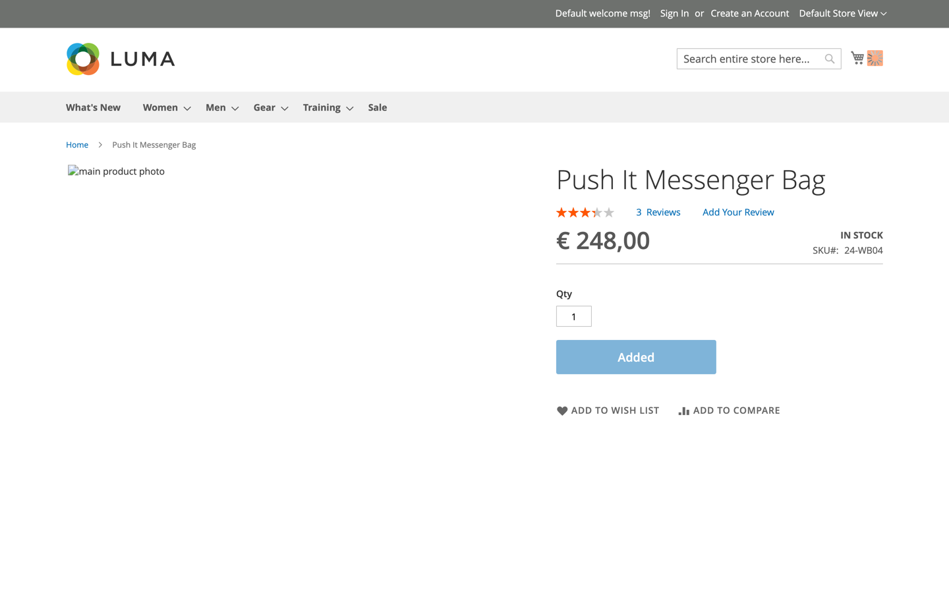Click the Sign In link
This screenshot has width=949, height=593.
(x=674, y=13)
